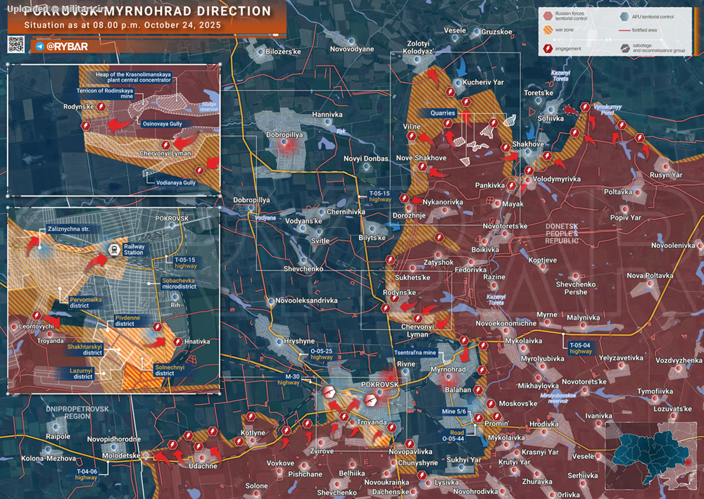Click the city marker dot at Novooleksandrivka

[x=271, y=301]
